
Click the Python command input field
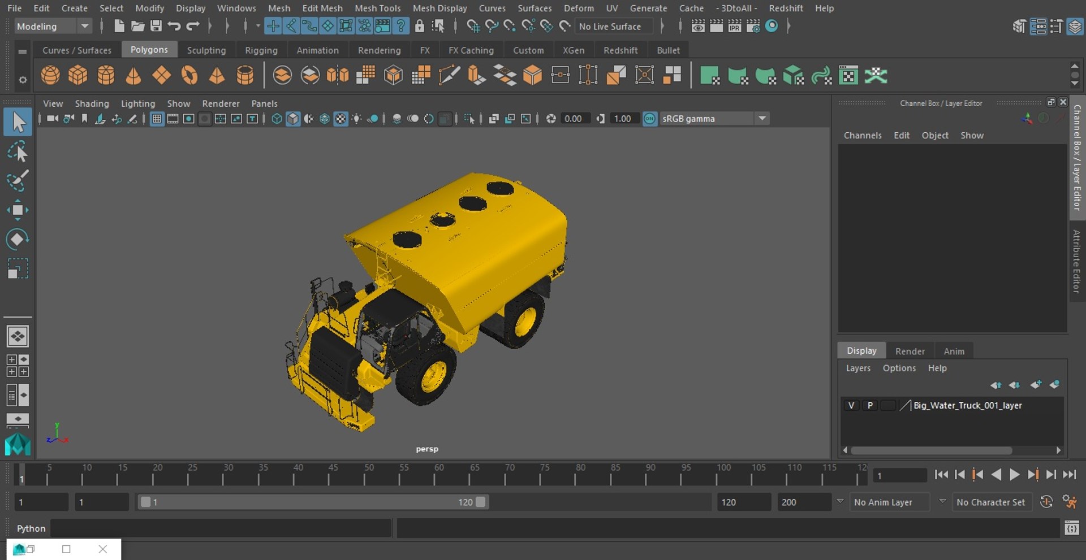tap(221, 528)
